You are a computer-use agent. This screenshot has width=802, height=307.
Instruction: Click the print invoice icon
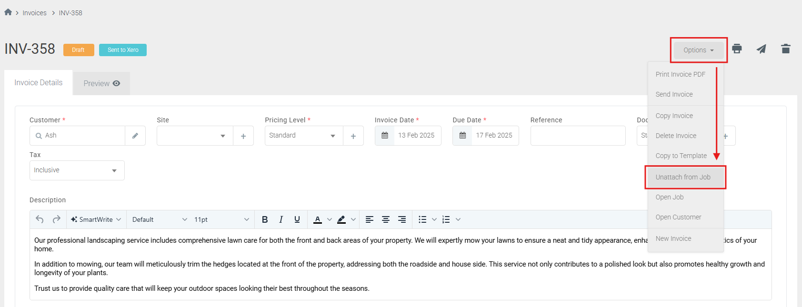click(x=737, y=49)
